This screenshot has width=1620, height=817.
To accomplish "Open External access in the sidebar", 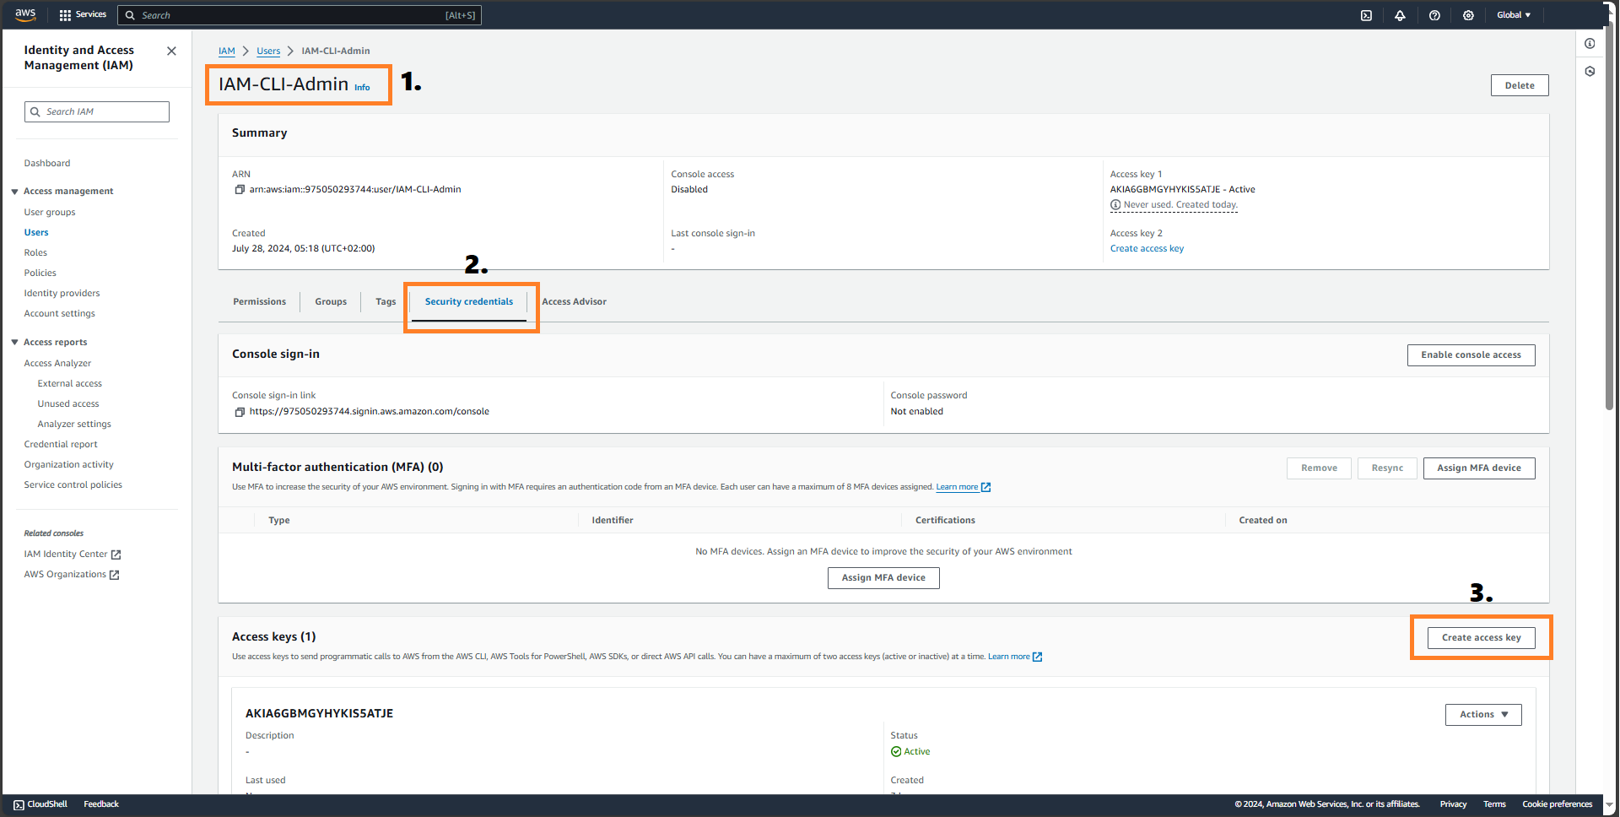I will (x=69, y=384).
